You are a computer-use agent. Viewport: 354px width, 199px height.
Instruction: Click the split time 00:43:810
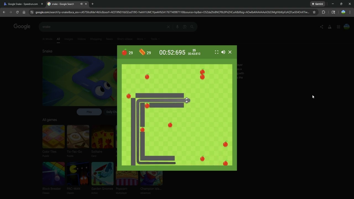(194, 54)
